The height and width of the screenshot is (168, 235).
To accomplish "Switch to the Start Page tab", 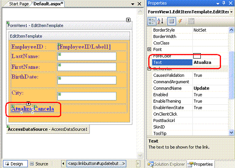I will [19, 4].
